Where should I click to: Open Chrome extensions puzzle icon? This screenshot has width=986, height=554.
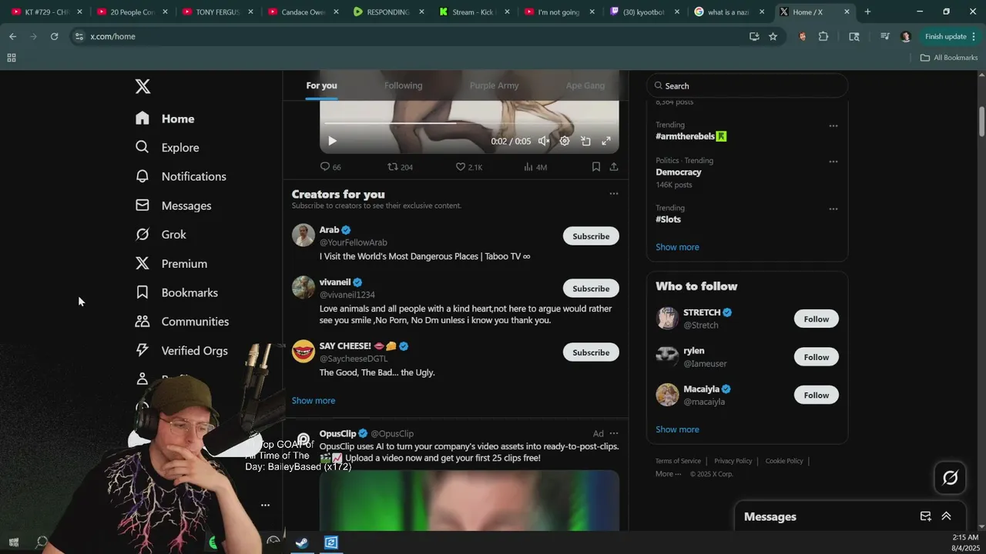click(823, 36)
